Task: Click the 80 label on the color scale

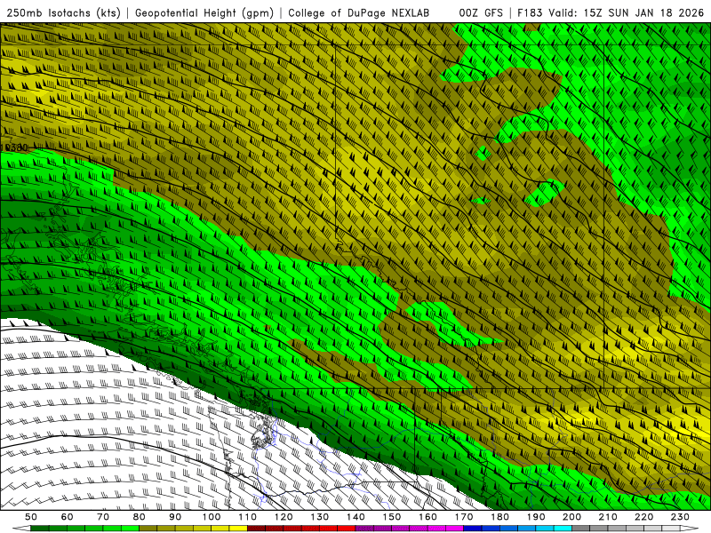Action: 140,517
